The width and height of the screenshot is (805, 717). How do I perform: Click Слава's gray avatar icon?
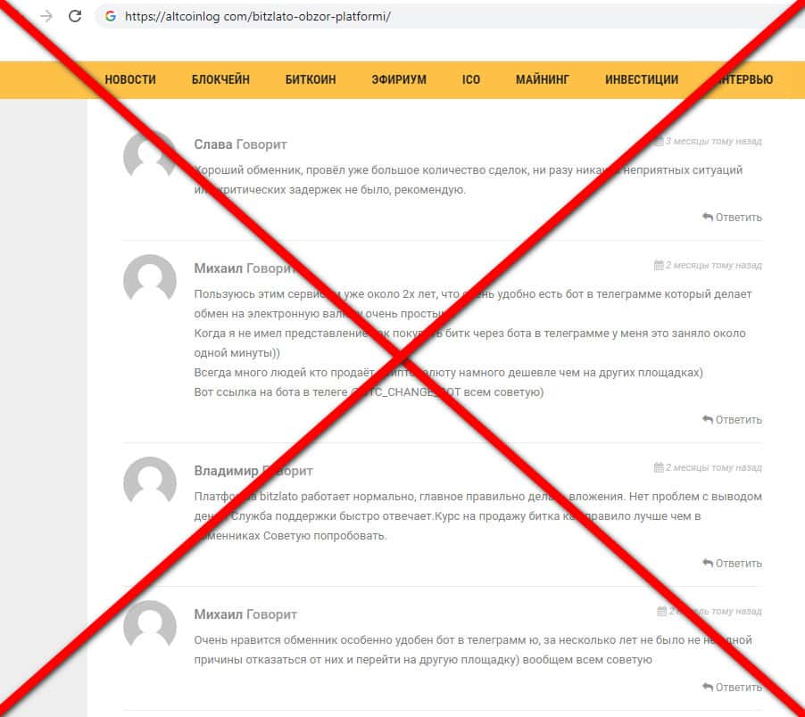pyautogui.click(x=150, y=155)
